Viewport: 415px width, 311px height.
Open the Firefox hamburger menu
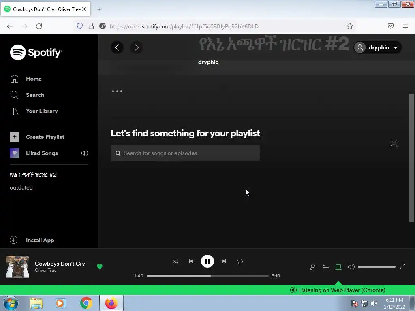coord(405,26)
